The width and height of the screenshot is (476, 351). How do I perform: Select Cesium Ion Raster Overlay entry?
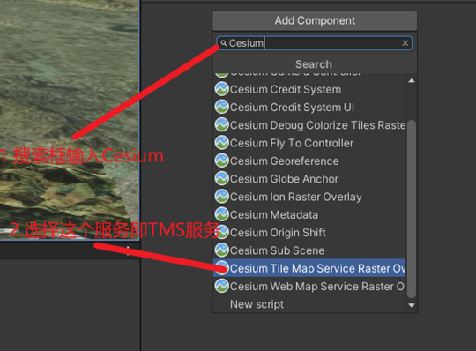(x=309, y=197)
